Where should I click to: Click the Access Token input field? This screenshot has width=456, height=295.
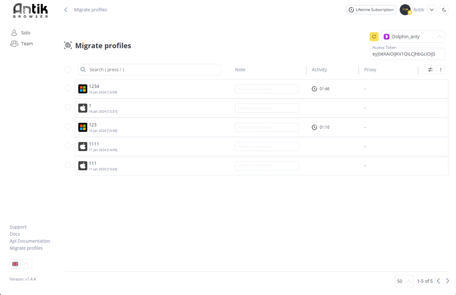pos(407,54)
